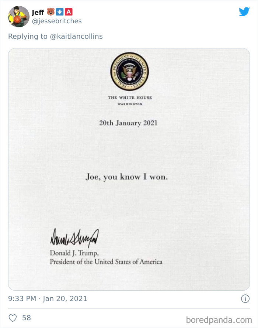Click the red letter A emoji

[x=69, y=12]
